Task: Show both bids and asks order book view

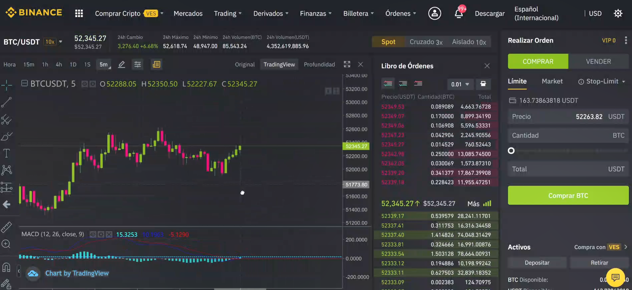Action: coord(388,84)
